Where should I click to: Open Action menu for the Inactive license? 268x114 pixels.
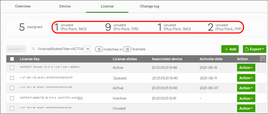click(246, 98)
